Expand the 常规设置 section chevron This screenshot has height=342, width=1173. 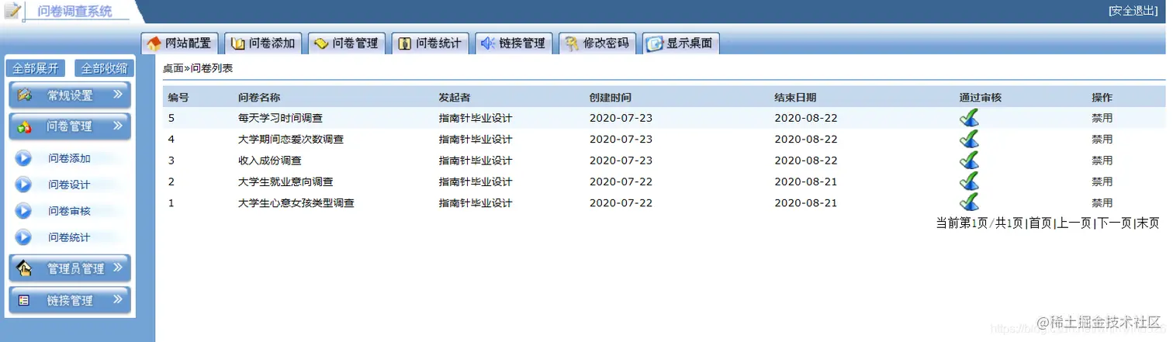[x=118, y=95]
